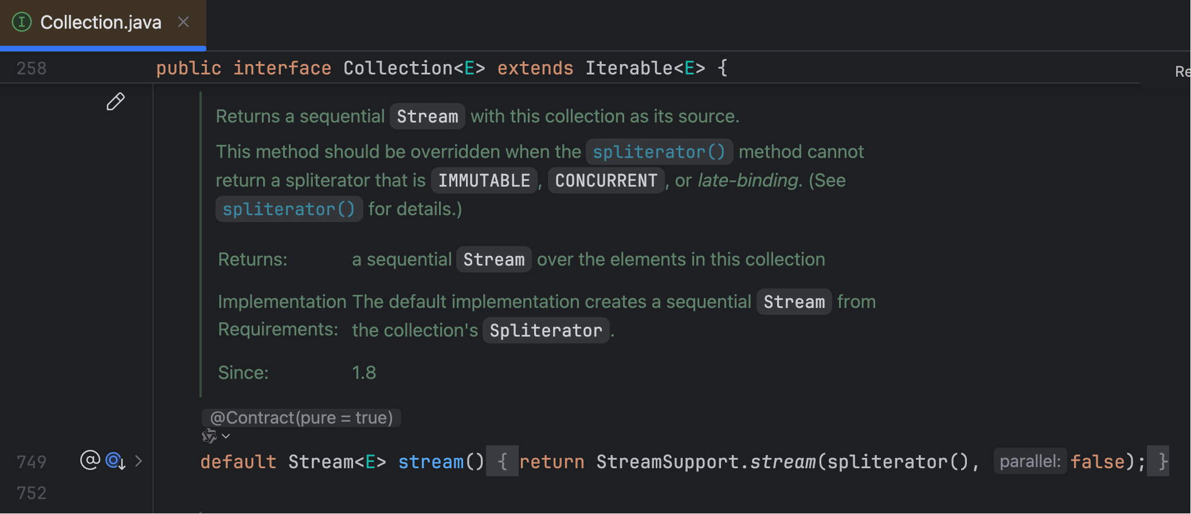
Task: Click line number 749 in the gutter
Action: pos(32,462)
